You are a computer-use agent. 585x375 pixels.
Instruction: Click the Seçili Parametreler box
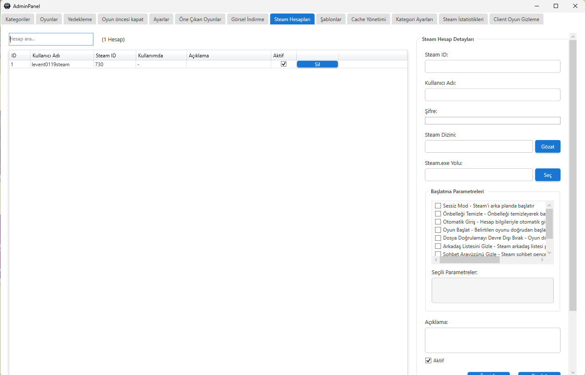(x=492, y=290)
